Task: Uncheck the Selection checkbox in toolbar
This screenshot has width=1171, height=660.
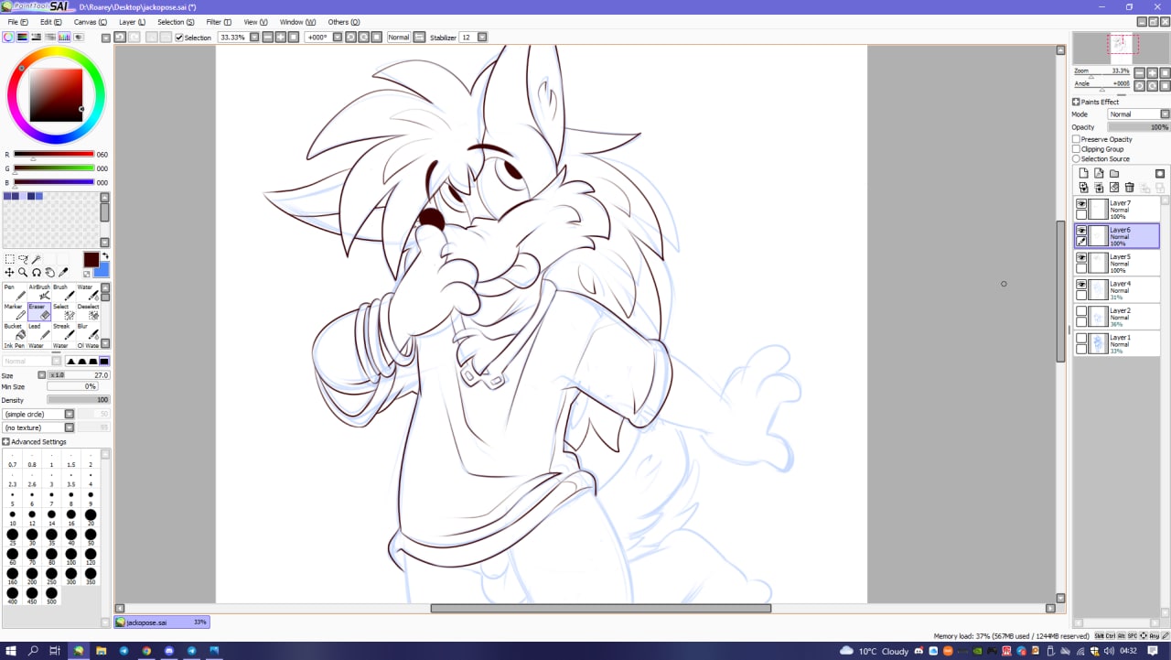Action: point(179,38)
